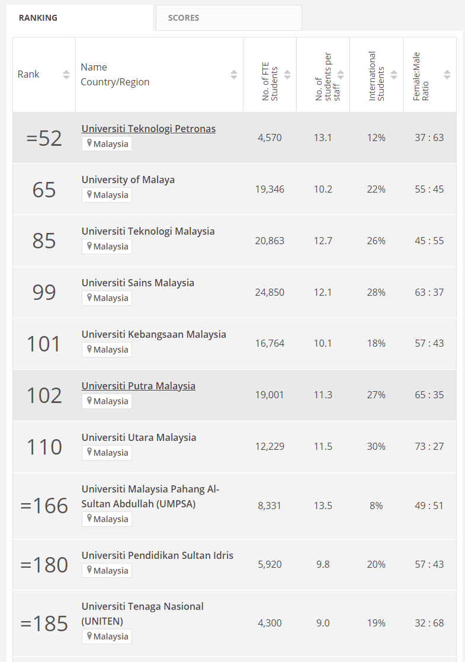Click location pin under University of Malaya
The image size is (465, 662).
pos(89,194)
